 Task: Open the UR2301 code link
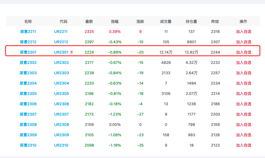coord(61,52)
